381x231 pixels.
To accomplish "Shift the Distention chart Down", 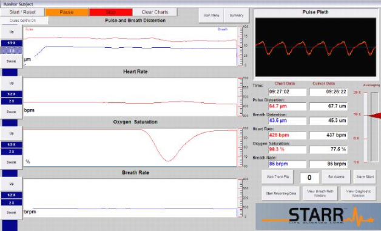I will 12,61.
